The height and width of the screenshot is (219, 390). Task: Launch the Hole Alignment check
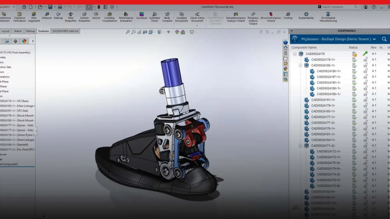[x=34, y=17]
